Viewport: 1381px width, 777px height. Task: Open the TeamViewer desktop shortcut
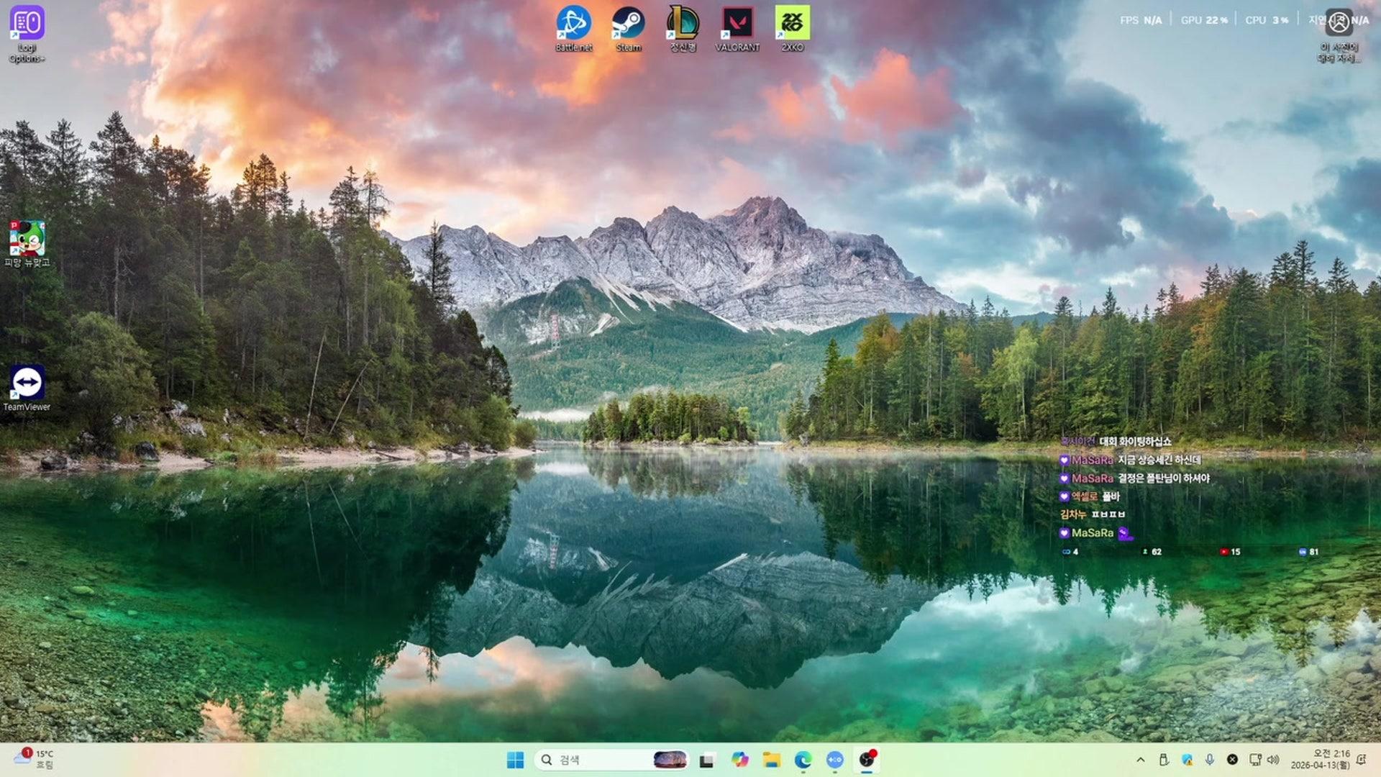27,383
